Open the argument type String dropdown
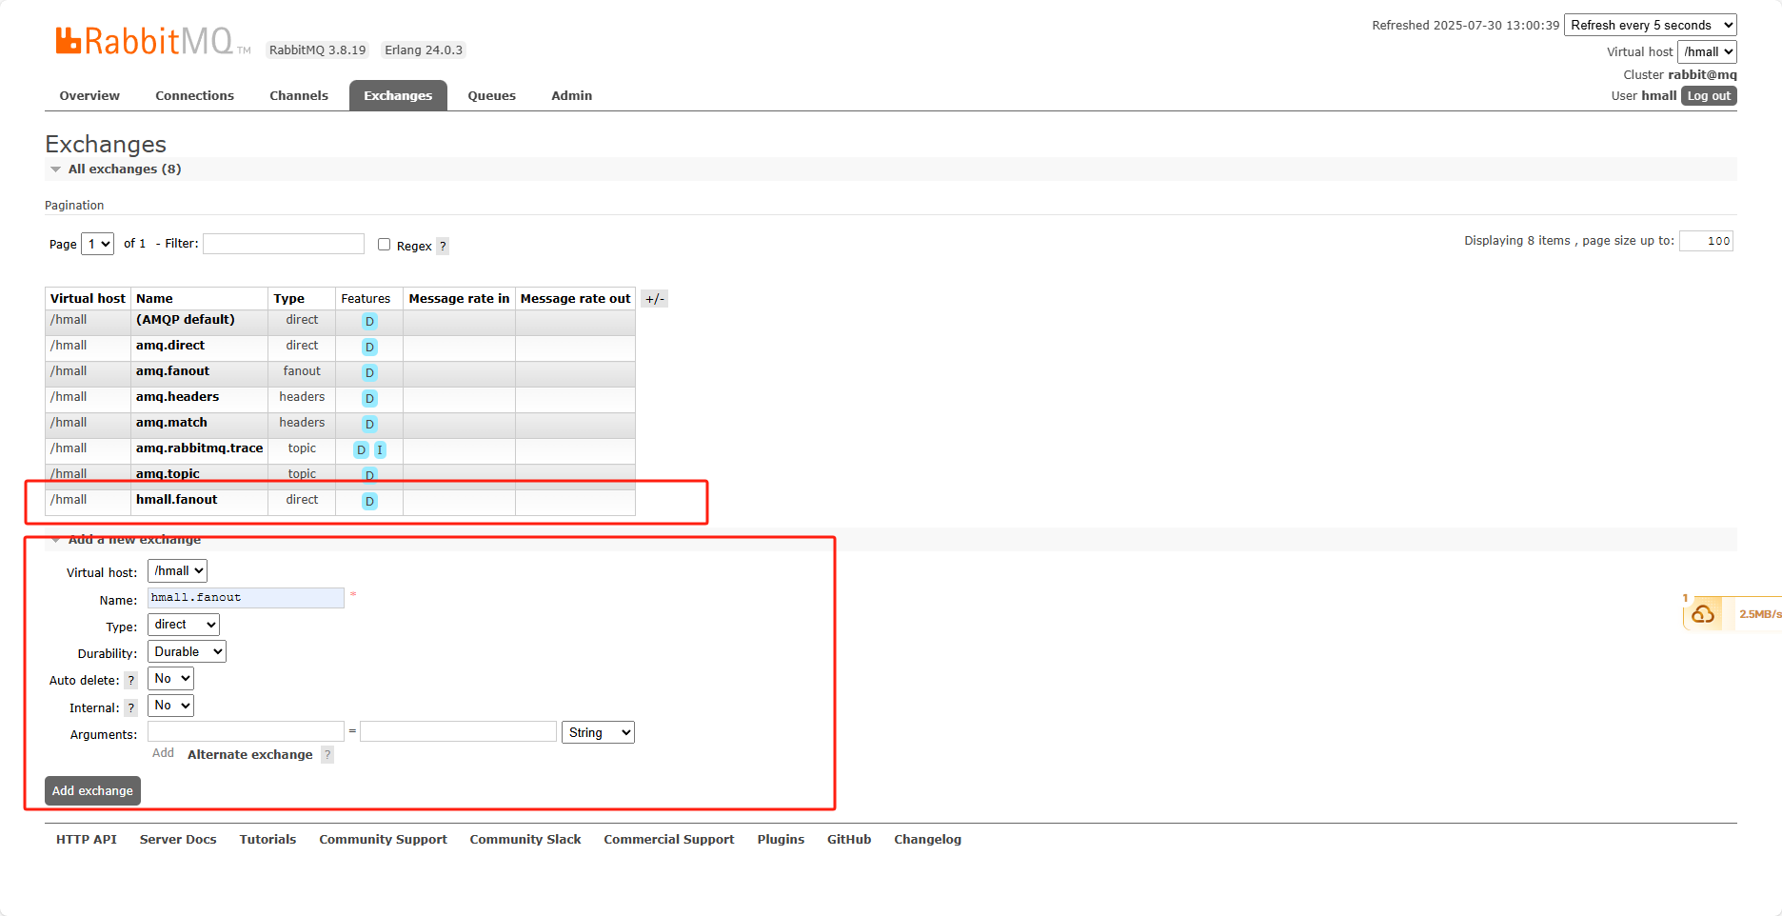This screenshot has width=1782, height=916. (x=598, y=732)
